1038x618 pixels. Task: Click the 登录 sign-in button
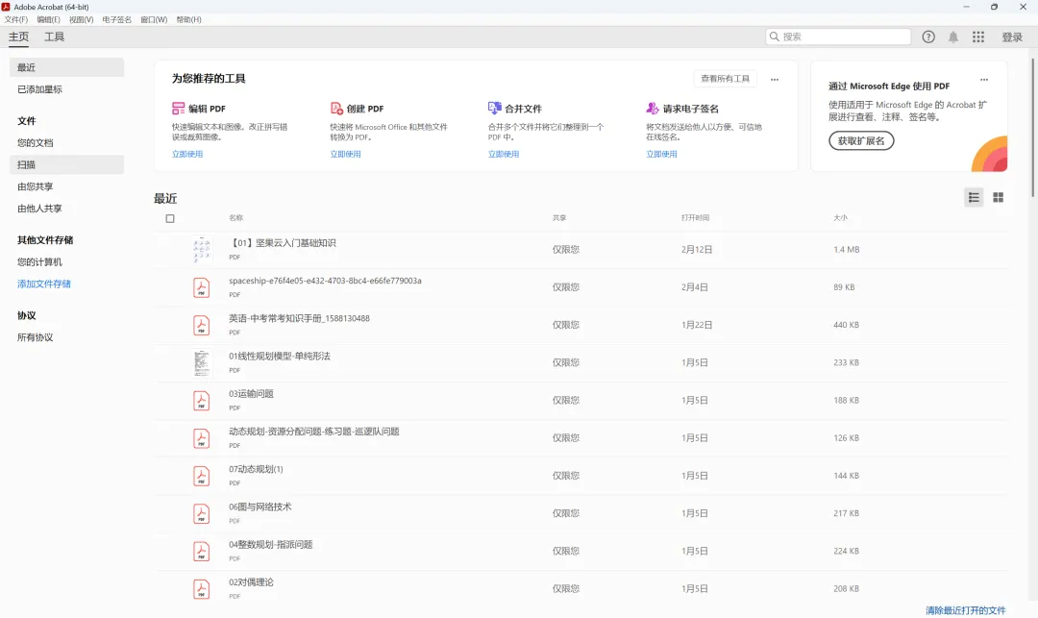[1012, 37]
